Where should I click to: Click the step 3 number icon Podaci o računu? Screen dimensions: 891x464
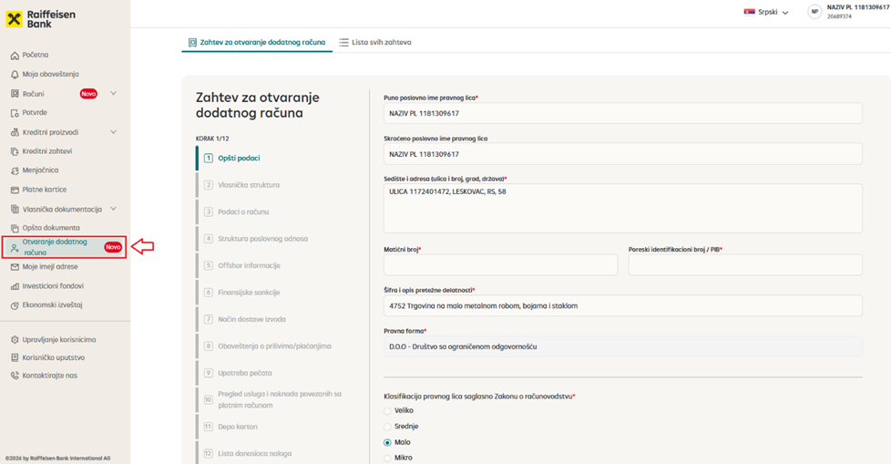[209, 212]
